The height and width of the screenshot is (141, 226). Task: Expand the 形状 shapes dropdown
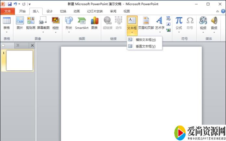click(x=69, y=32)
